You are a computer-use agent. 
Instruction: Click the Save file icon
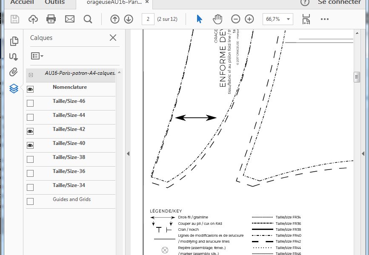point(15,19)
